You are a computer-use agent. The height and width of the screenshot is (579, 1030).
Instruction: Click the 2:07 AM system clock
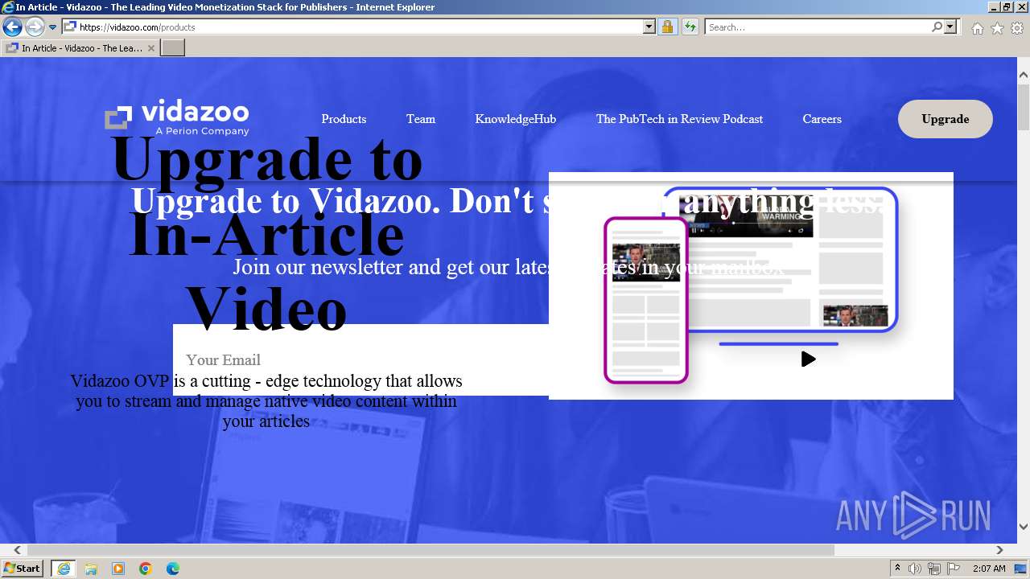click(x=989, y=569)
